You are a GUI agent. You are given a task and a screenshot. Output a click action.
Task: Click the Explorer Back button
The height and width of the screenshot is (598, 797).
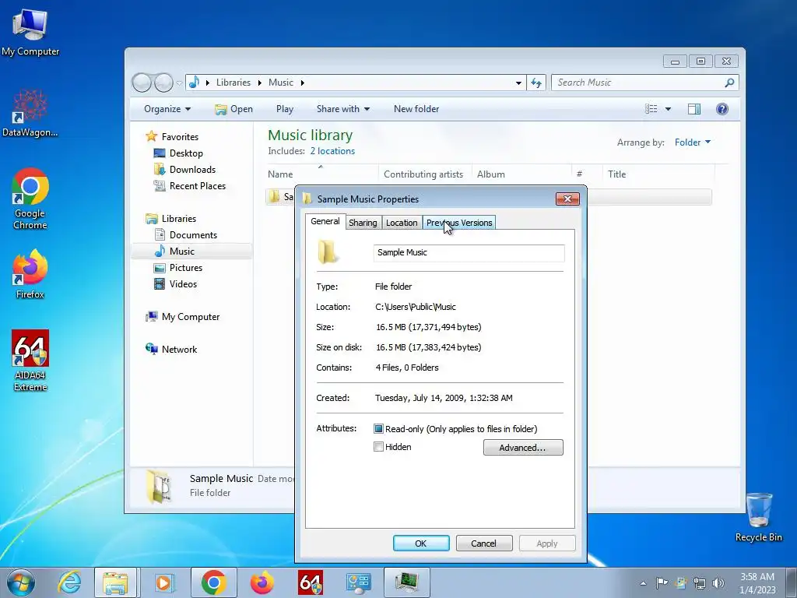(x=142, y=83)
